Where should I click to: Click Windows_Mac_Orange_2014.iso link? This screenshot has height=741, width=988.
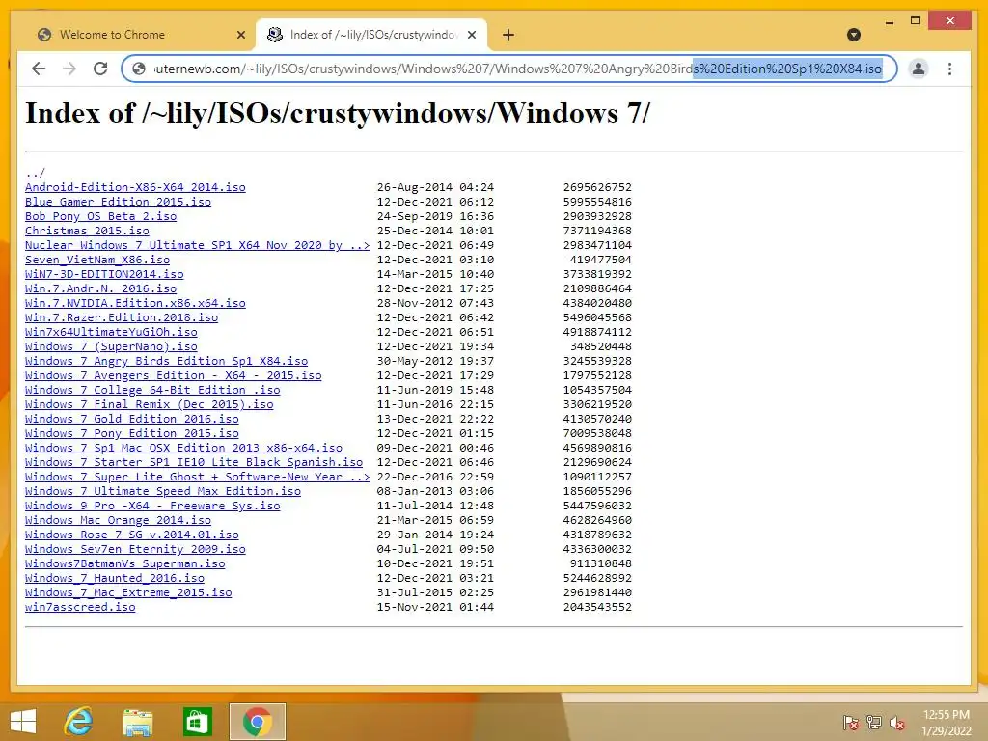click(x=118, y=520)
